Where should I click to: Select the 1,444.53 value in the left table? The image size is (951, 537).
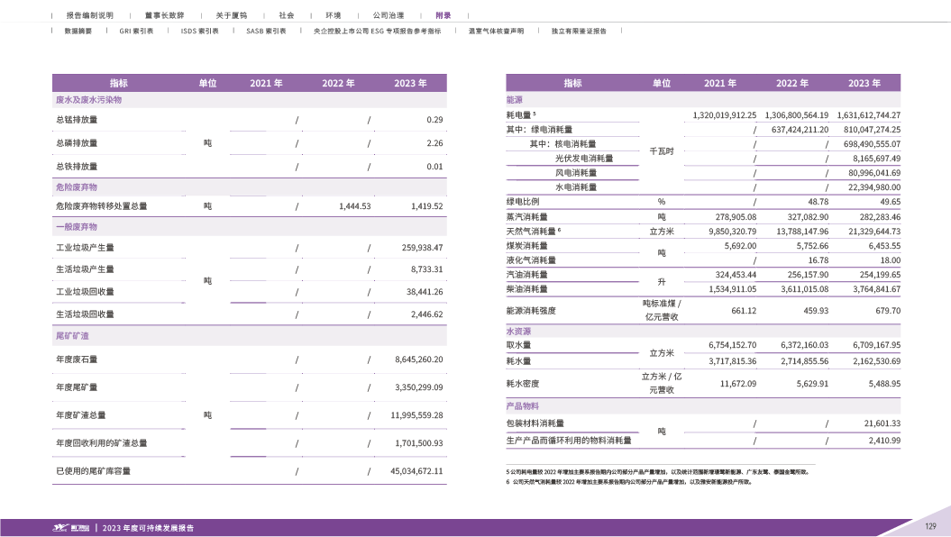[x=355, y=206]
